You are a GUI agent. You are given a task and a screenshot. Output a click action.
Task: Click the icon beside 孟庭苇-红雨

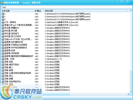(3, 51)
